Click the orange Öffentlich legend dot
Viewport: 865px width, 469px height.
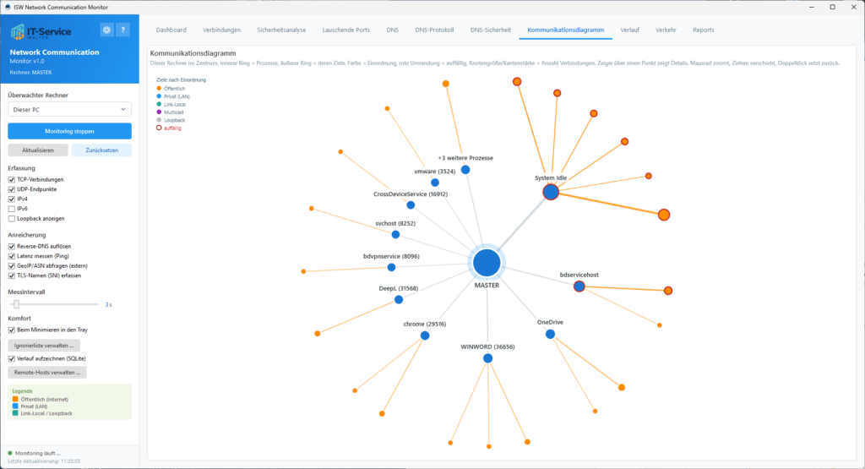(159, 88)
